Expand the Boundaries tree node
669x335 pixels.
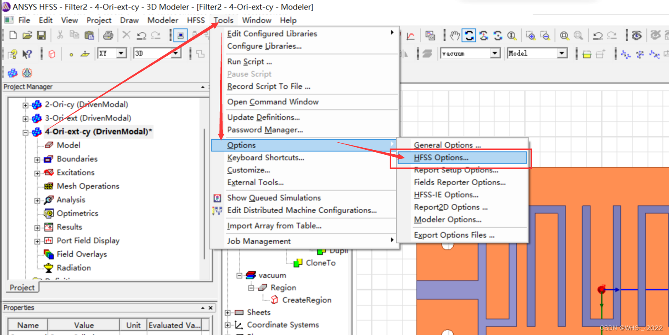(37, 160)
